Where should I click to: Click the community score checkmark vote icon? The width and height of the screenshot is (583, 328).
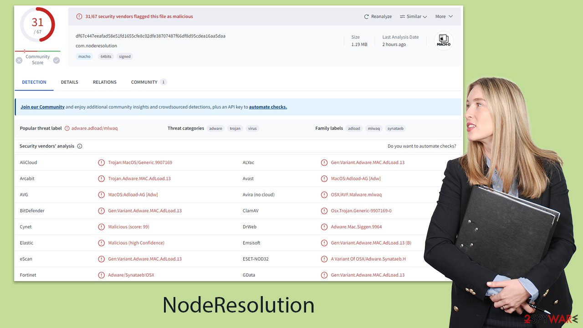pyautogui.click(x=56, y=60)
